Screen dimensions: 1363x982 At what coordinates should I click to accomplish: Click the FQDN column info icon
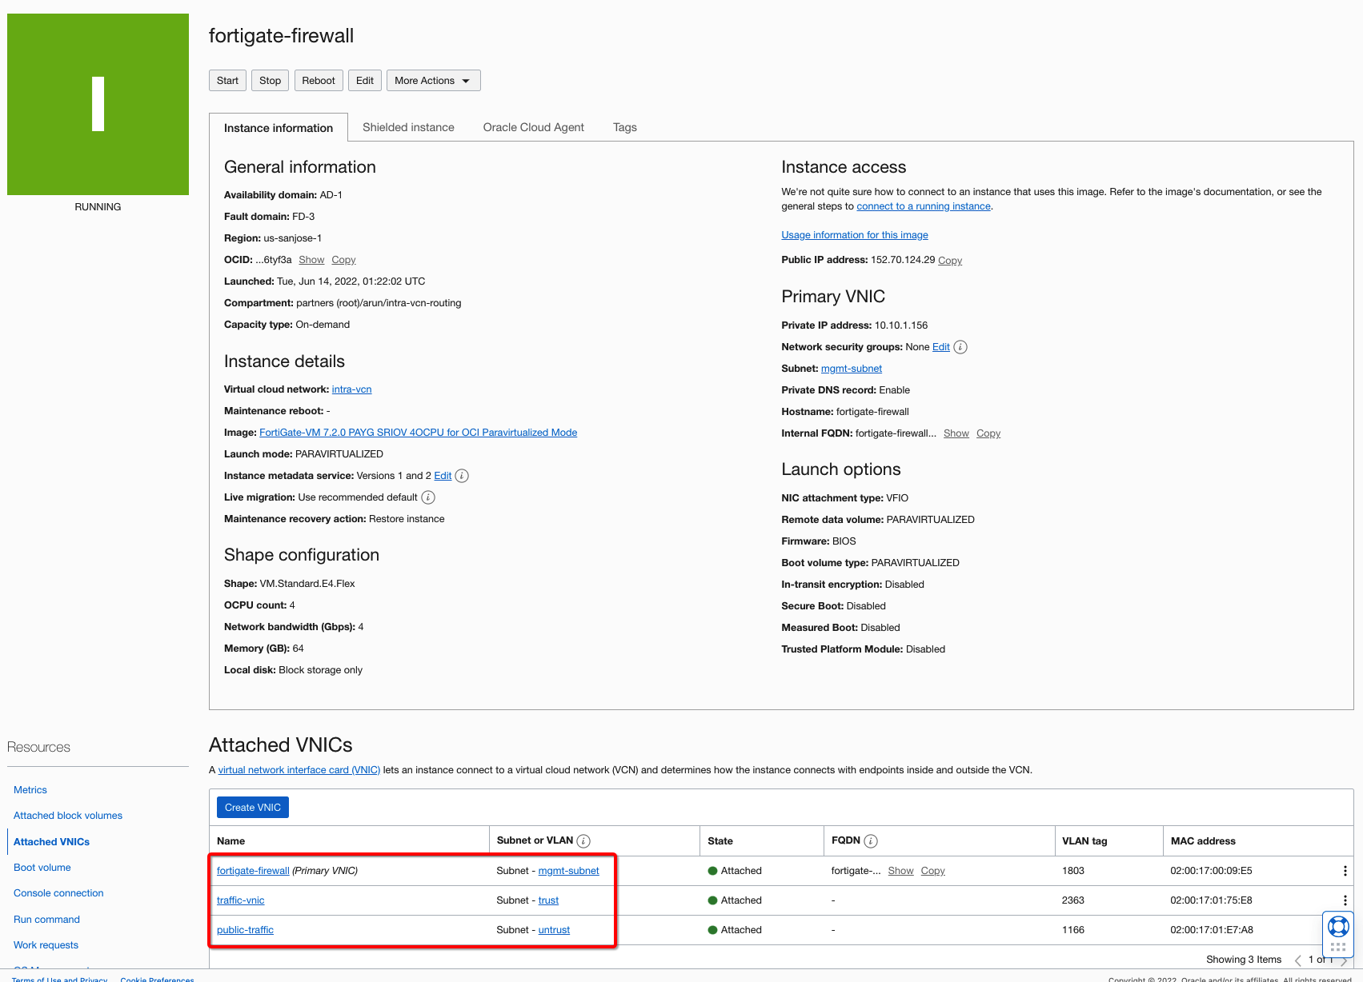click(871, 841)
